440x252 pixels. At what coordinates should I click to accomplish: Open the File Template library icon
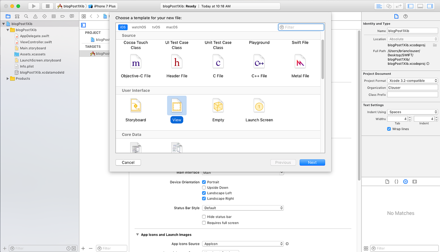pyautogui.click(x=387, y=182)
